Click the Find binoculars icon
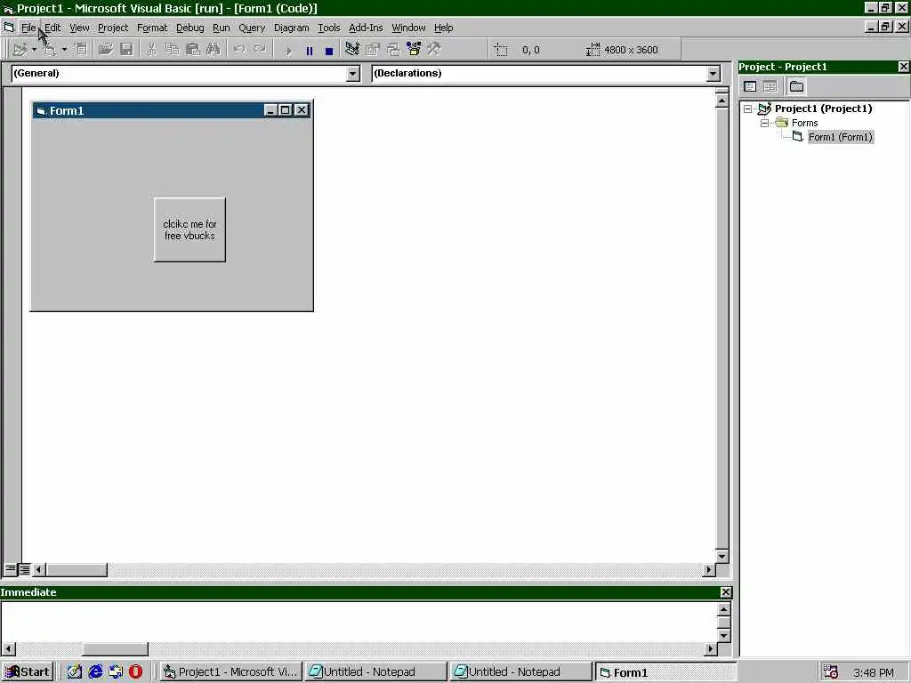 [x=214, y=50]
